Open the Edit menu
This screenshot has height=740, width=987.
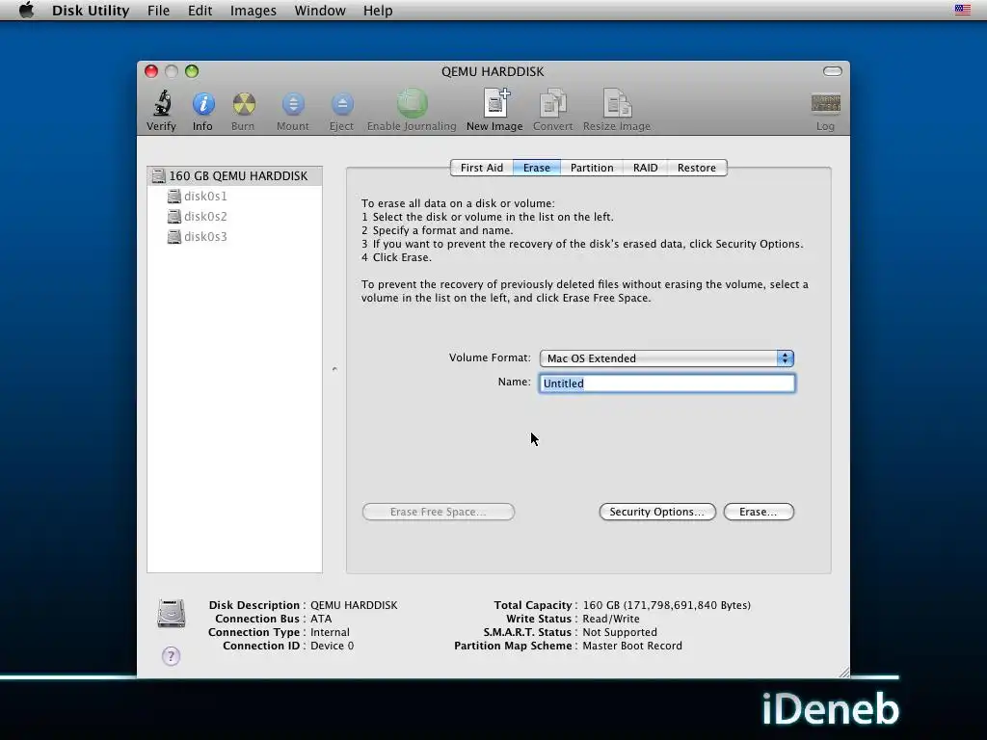coord(200,10)
